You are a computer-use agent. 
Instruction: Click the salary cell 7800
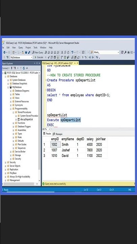90,150
